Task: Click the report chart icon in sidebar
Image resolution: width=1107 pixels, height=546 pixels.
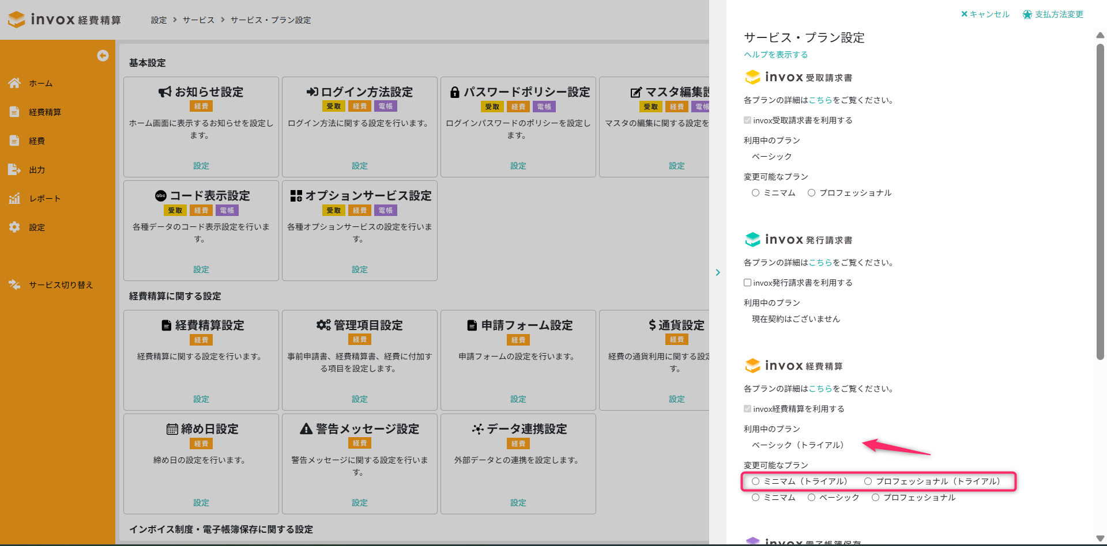Action: [x=14, y=198]
